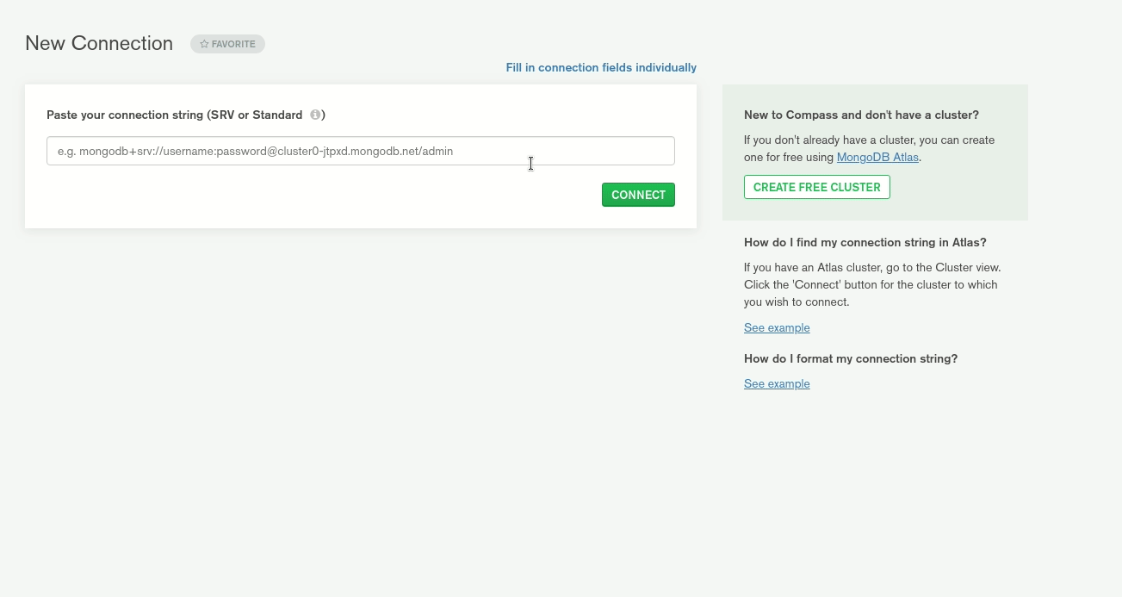
Task: Open See example under the Atlas connection question
Action: tap(776, 327)
